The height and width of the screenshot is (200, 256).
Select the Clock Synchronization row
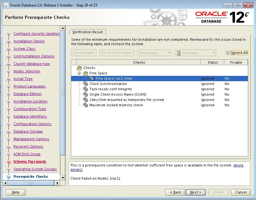coord(159,84)
